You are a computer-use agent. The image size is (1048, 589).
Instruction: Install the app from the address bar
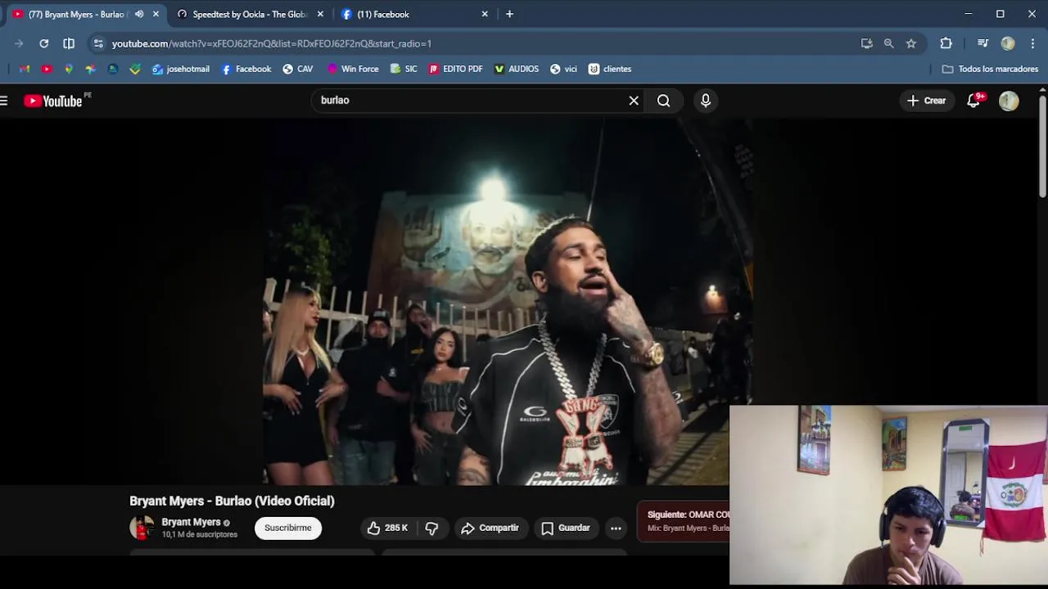867,43
